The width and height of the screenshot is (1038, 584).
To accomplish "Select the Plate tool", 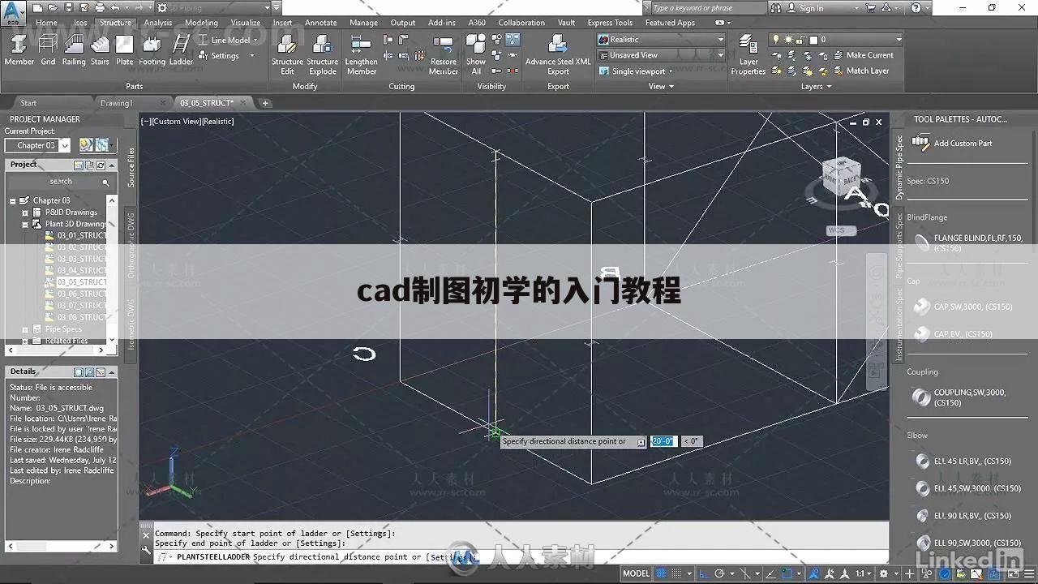I will (124, 49).
